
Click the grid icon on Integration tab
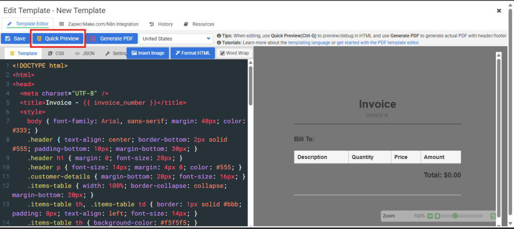tap(62, 24)
